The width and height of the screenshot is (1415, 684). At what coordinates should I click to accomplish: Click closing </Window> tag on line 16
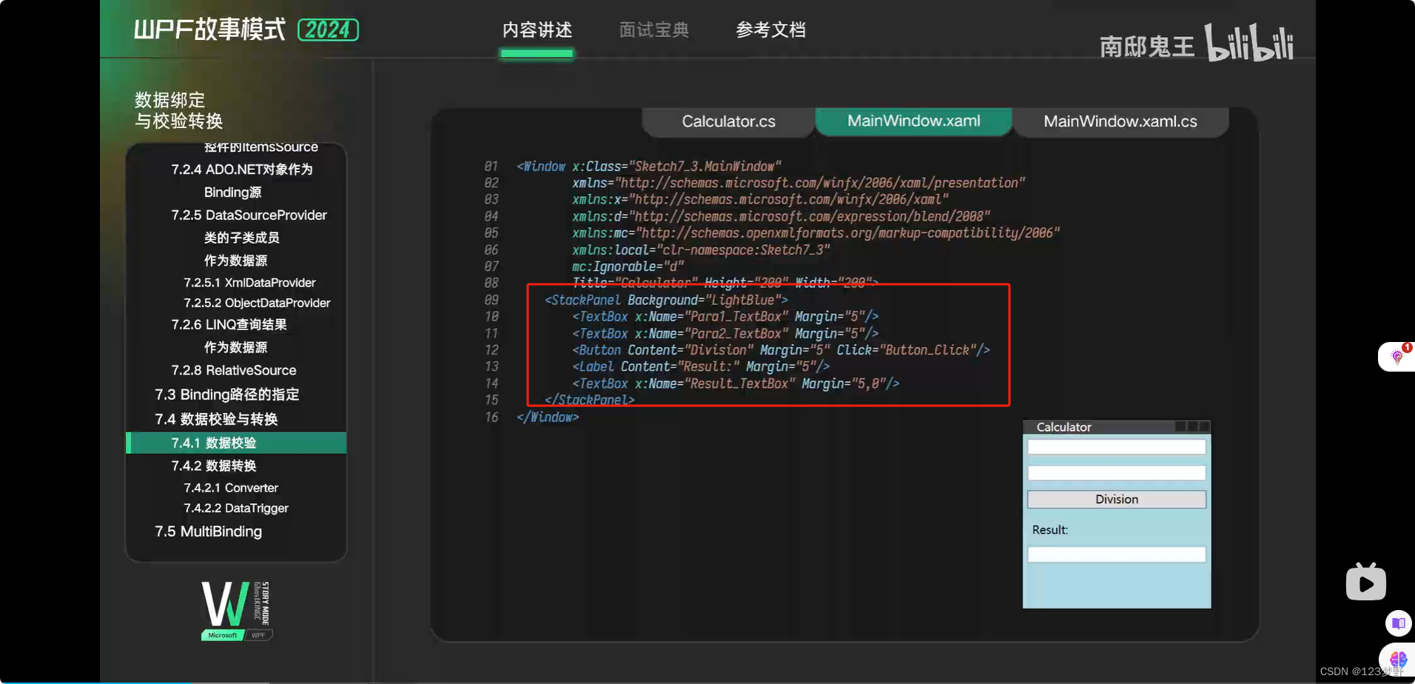pos(548,418)
